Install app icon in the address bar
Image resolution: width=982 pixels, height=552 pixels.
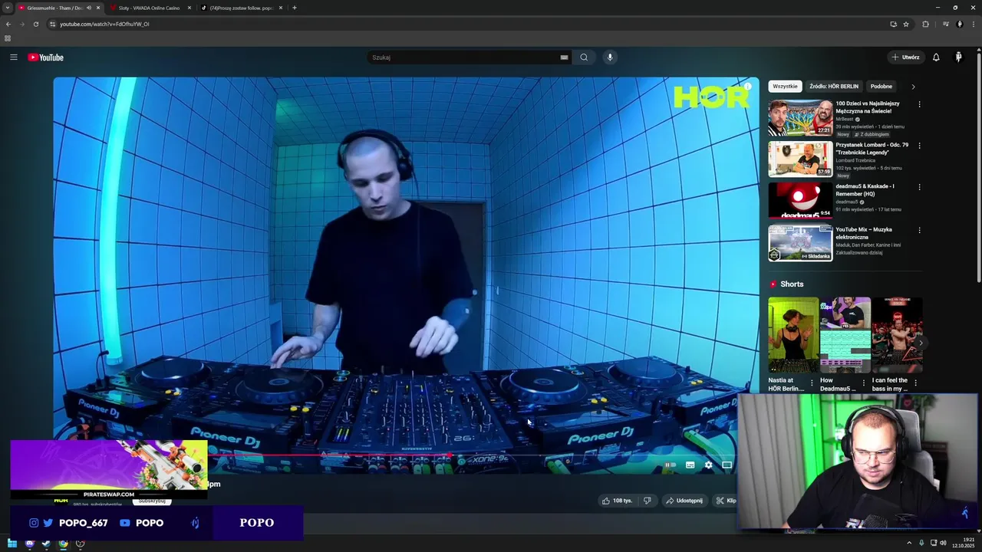[x=893, y=24]
